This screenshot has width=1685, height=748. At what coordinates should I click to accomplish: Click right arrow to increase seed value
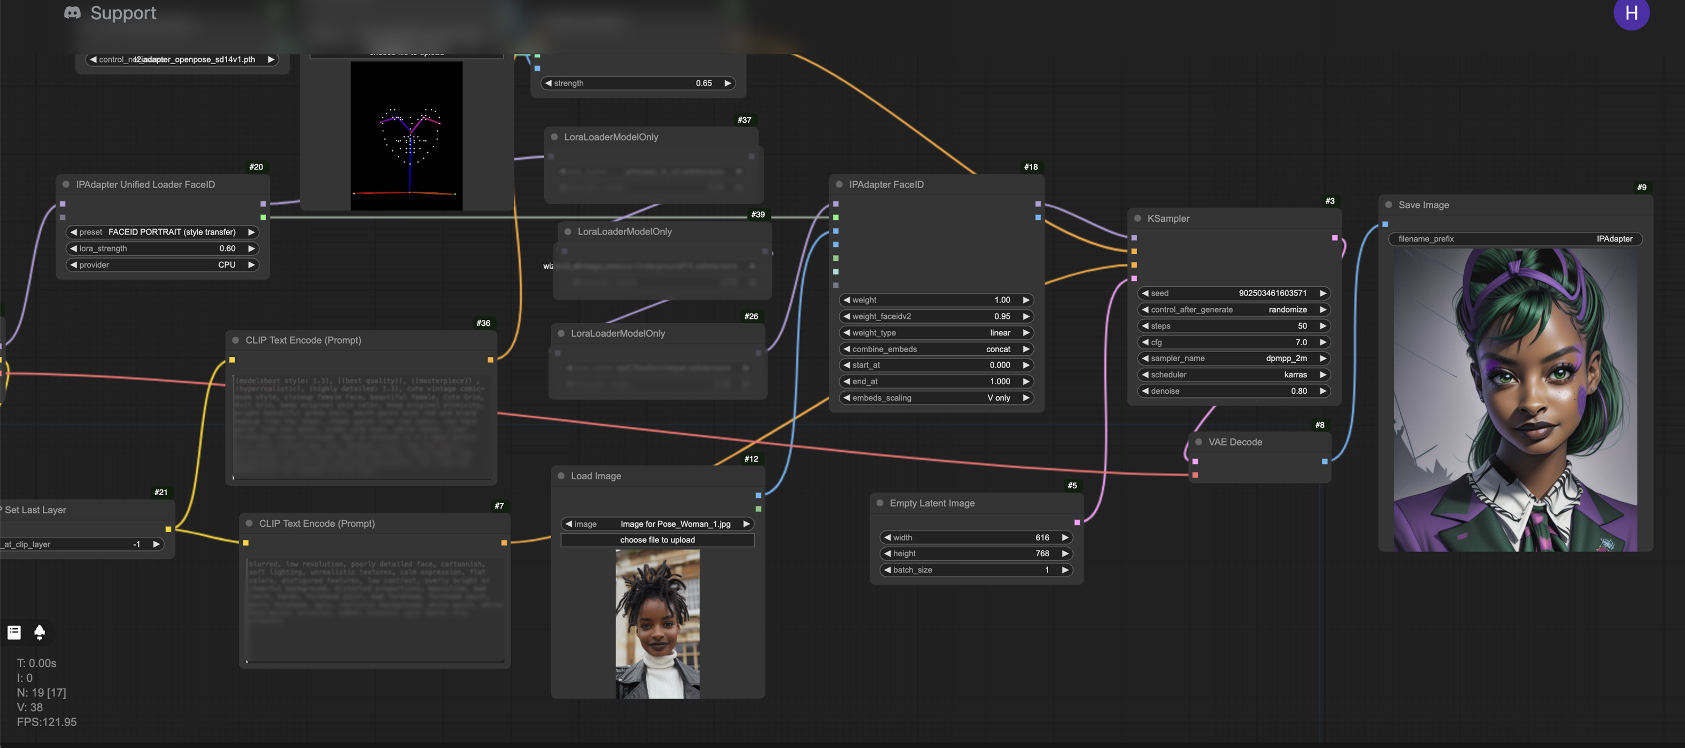[1323, 293]
